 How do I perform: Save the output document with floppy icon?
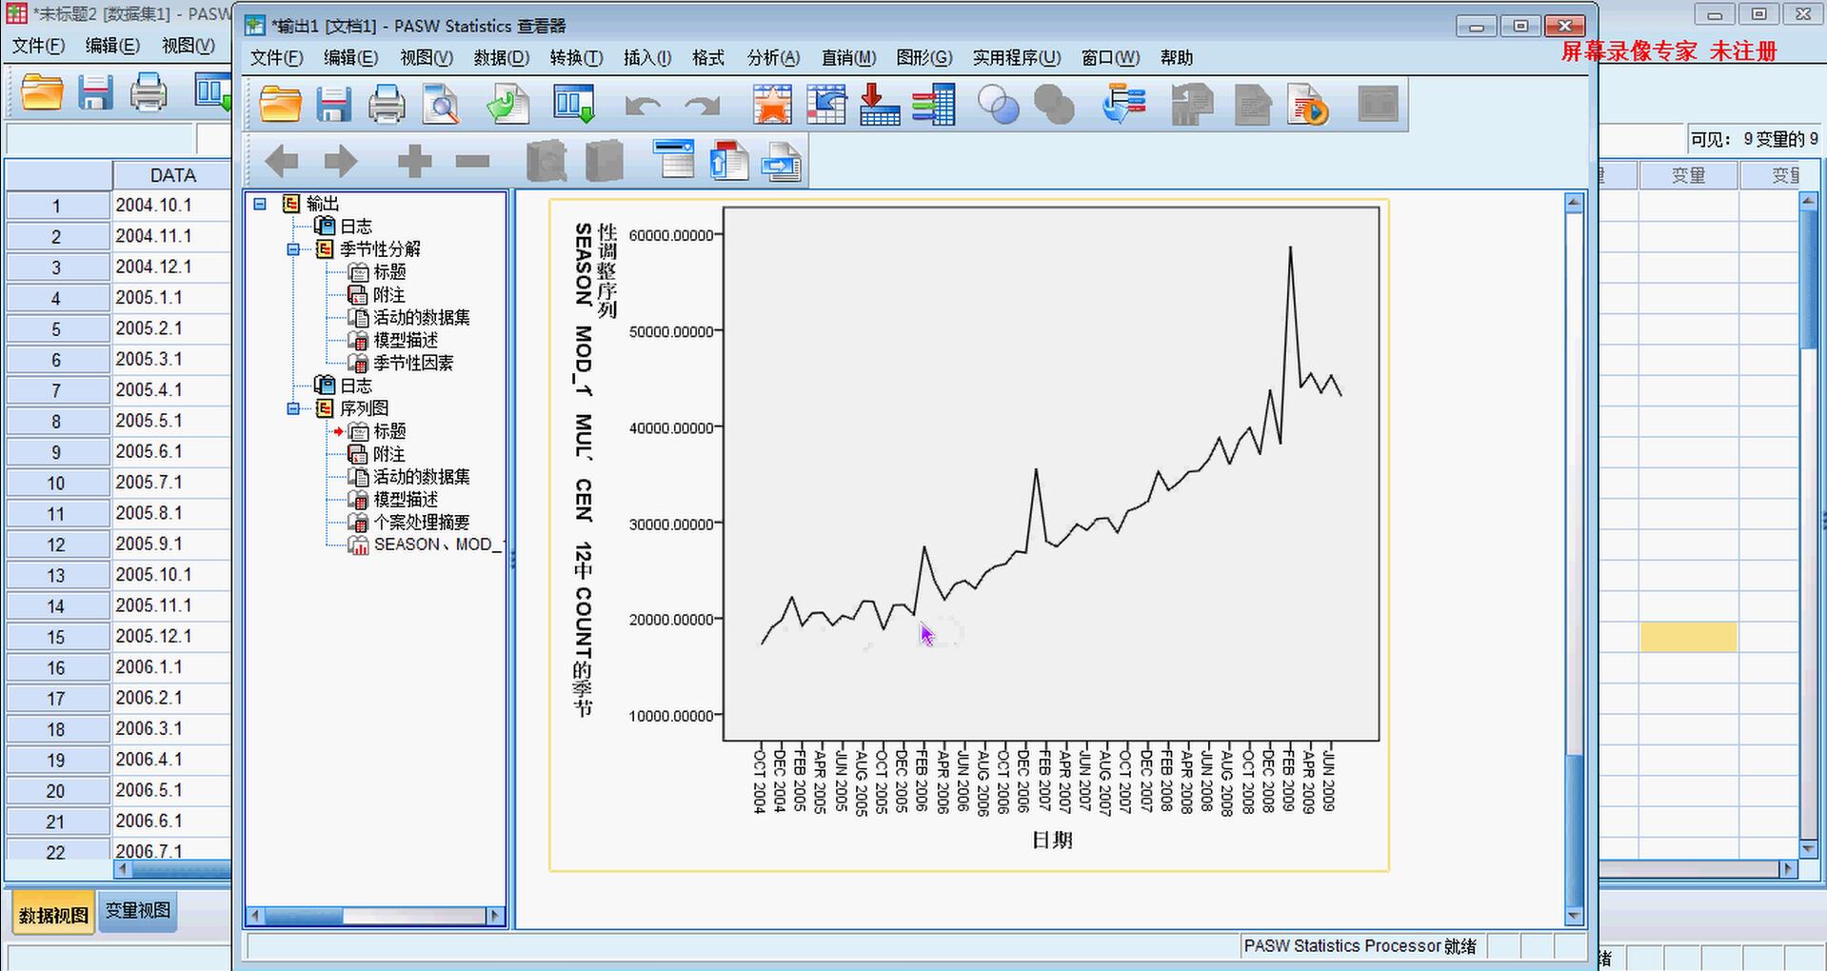[333, 104]
